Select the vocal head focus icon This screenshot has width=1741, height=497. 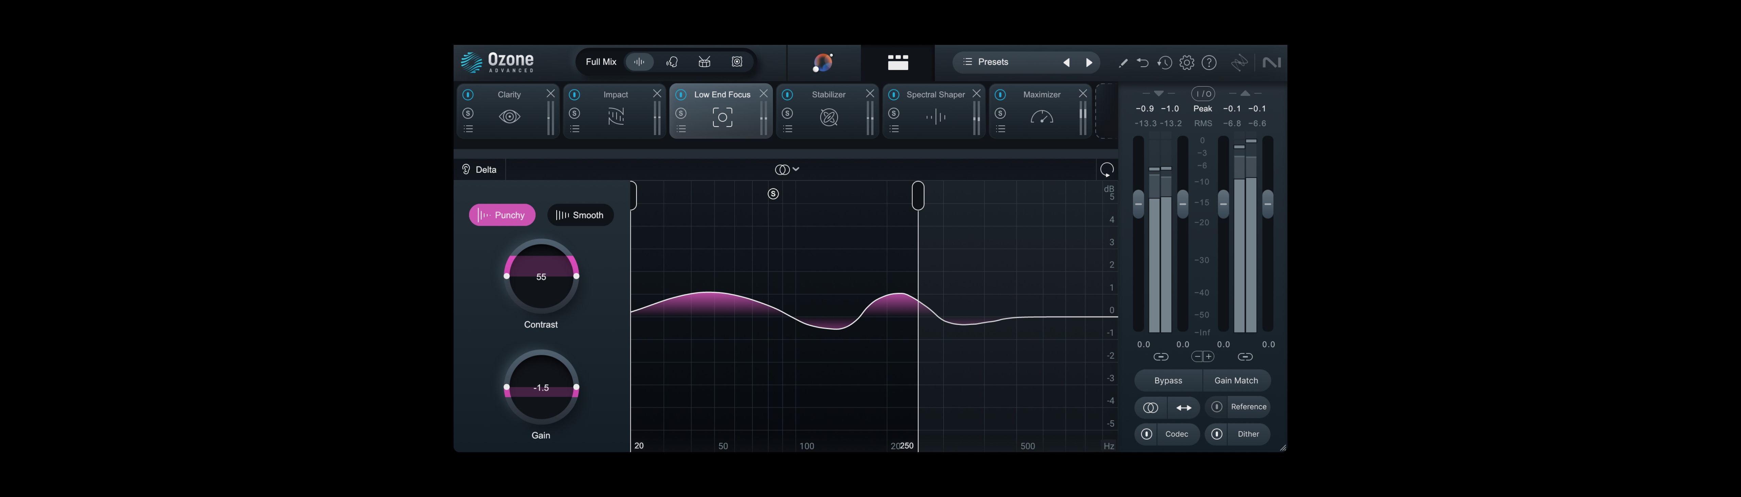coord(672,62)
